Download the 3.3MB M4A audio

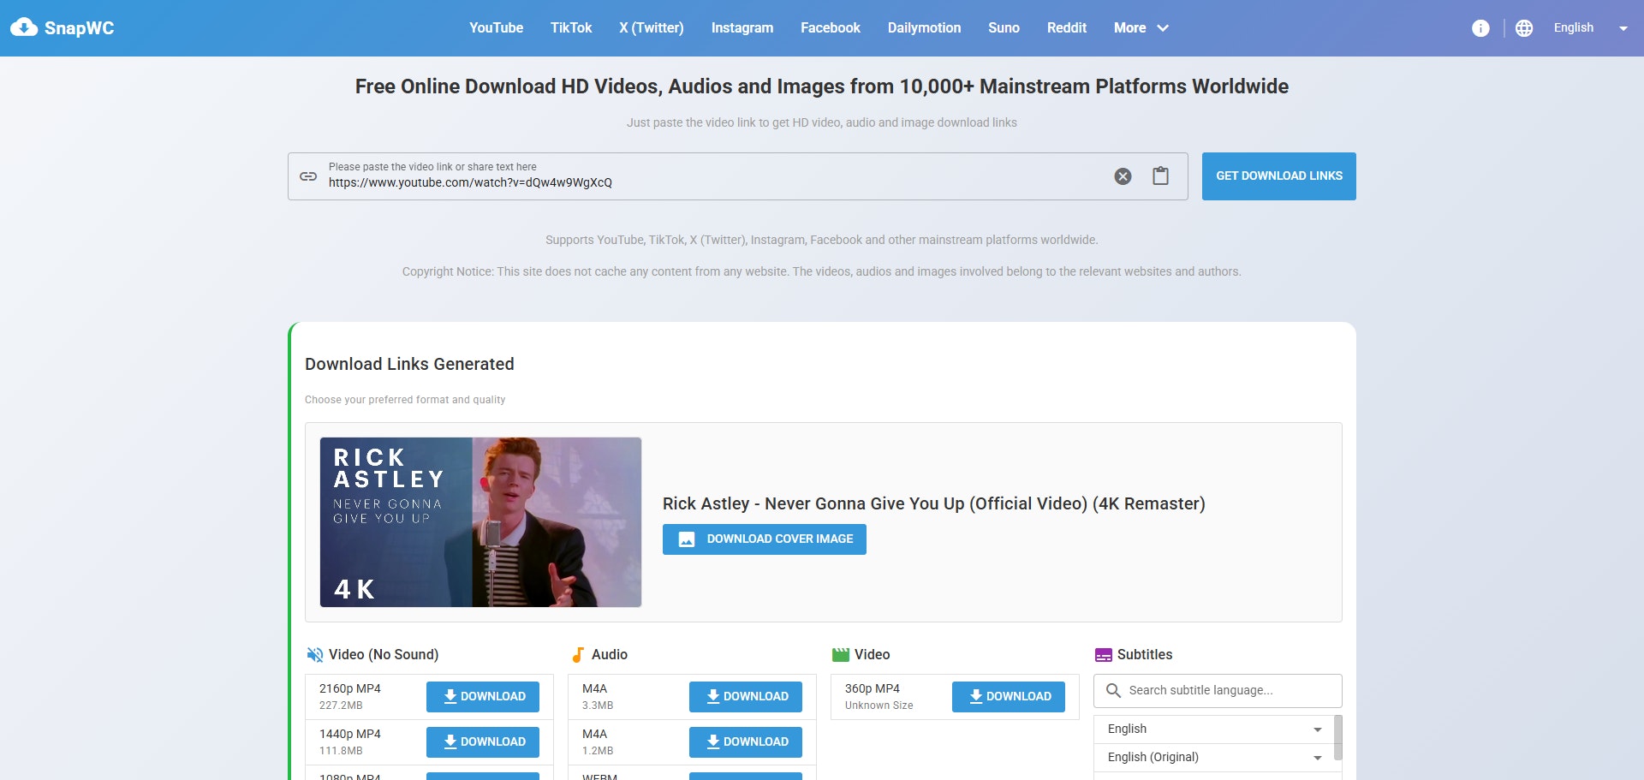[746, 697]
